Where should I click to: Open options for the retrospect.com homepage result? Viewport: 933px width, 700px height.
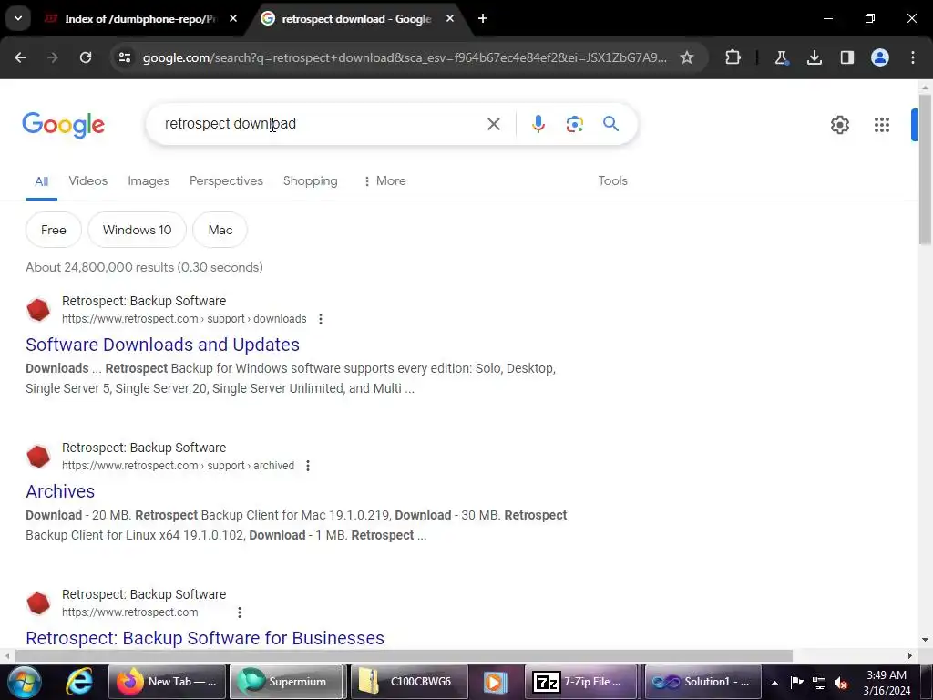coord(240,612)
